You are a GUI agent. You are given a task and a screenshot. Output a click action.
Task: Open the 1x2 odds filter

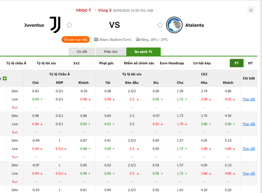[76, 63]
